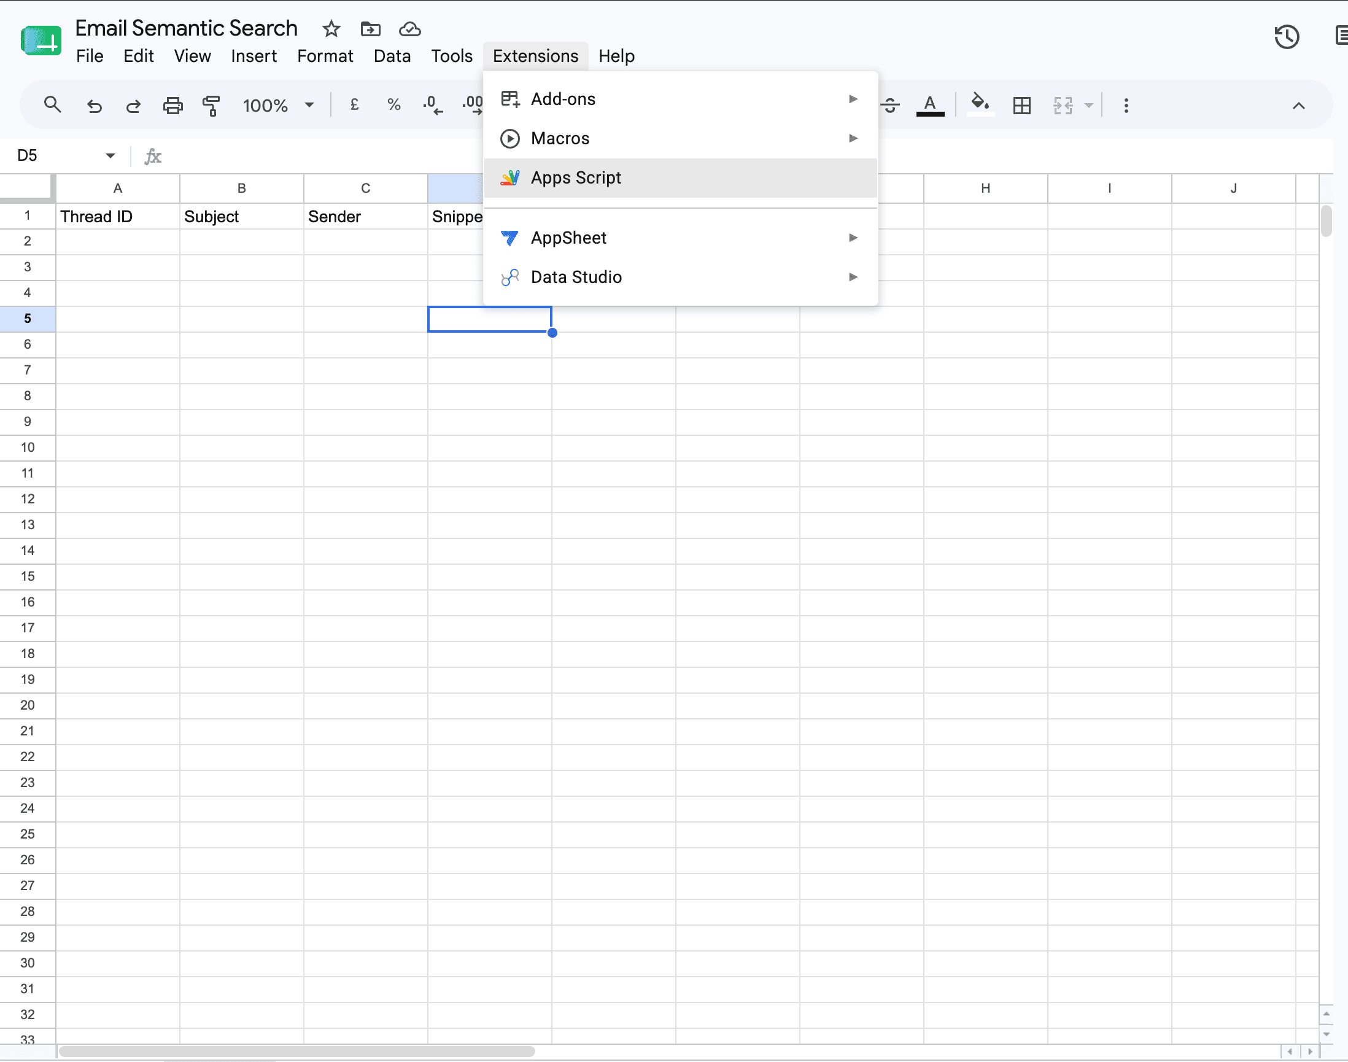Expand the AppSheet submenu

(x=680, y=238)
